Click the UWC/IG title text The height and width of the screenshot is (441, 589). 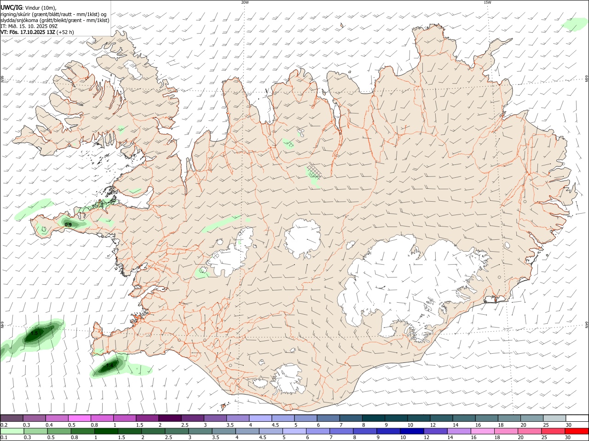11,7
